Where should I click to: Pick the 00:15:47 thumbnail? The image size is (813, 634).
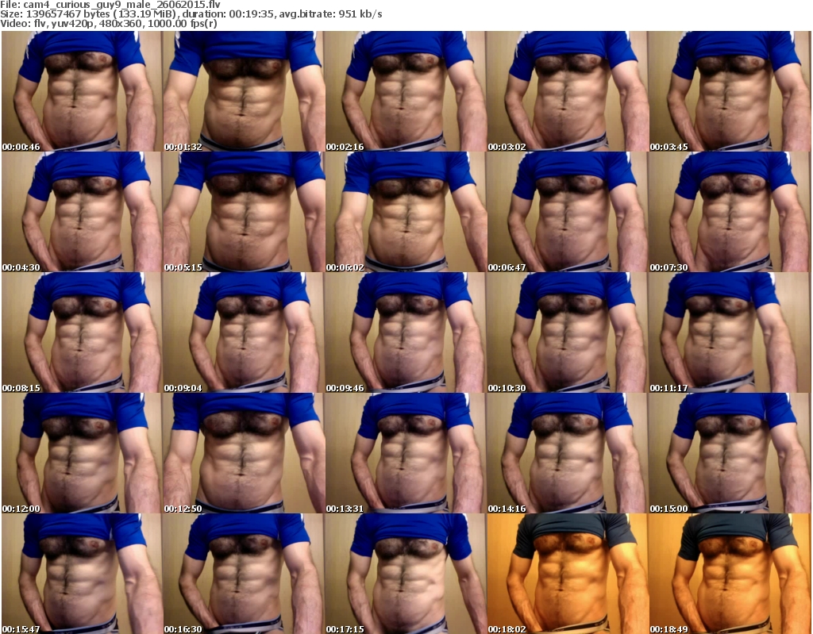[81, 574]
